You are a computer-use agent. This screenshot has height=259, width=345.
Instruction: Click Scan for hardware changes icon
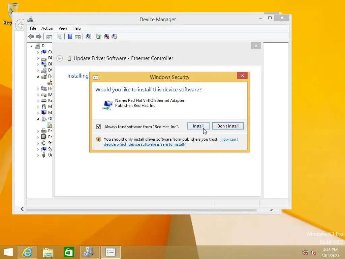click(x=88, y=36)
